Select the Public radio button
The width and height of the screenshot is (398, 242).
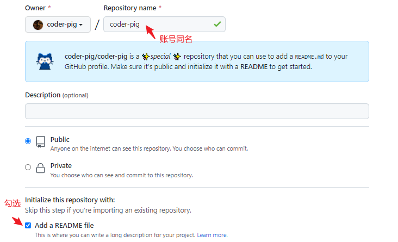click(x=28, y=141)
